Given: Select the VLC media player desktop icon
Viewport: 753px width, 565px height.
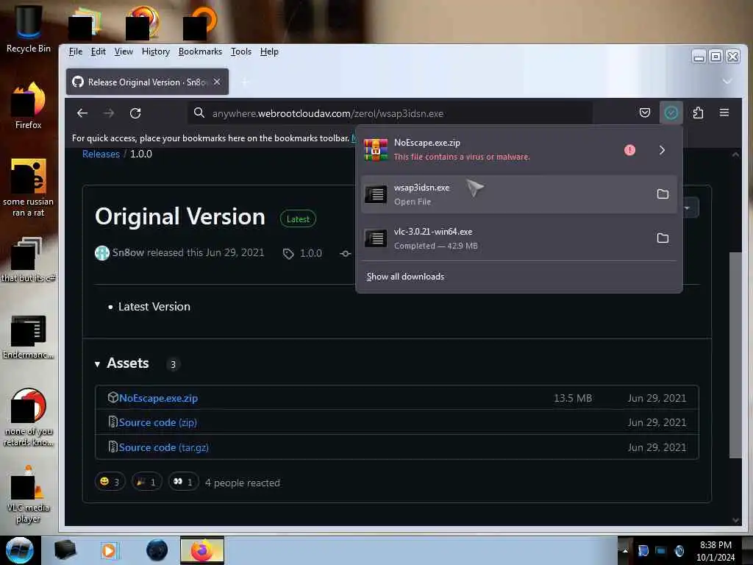Looking at the screenshot, I should coord(29,495).
